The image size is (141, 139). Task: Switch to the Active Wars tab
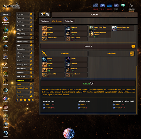(x=70, y=21)
